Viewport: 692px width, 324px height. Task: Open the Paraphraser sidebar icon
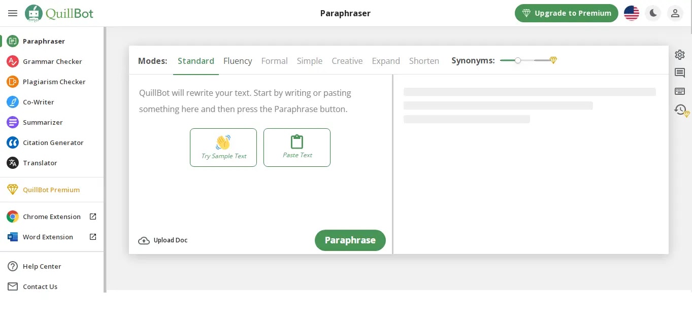click(13, 41)
